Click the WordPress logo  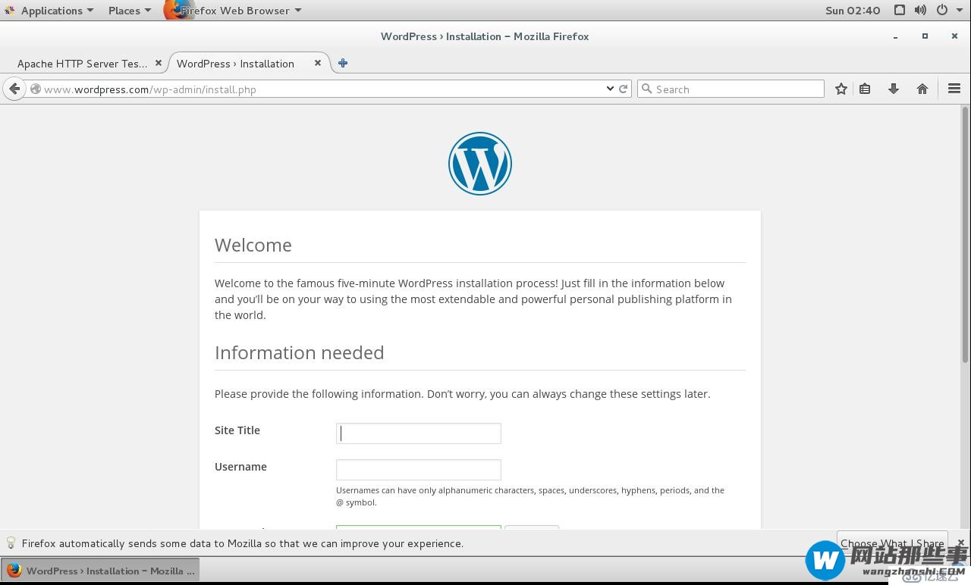click(x=480, y=164)
